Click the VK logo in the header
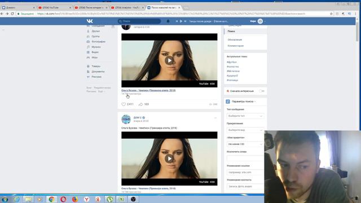 (90, 21)
